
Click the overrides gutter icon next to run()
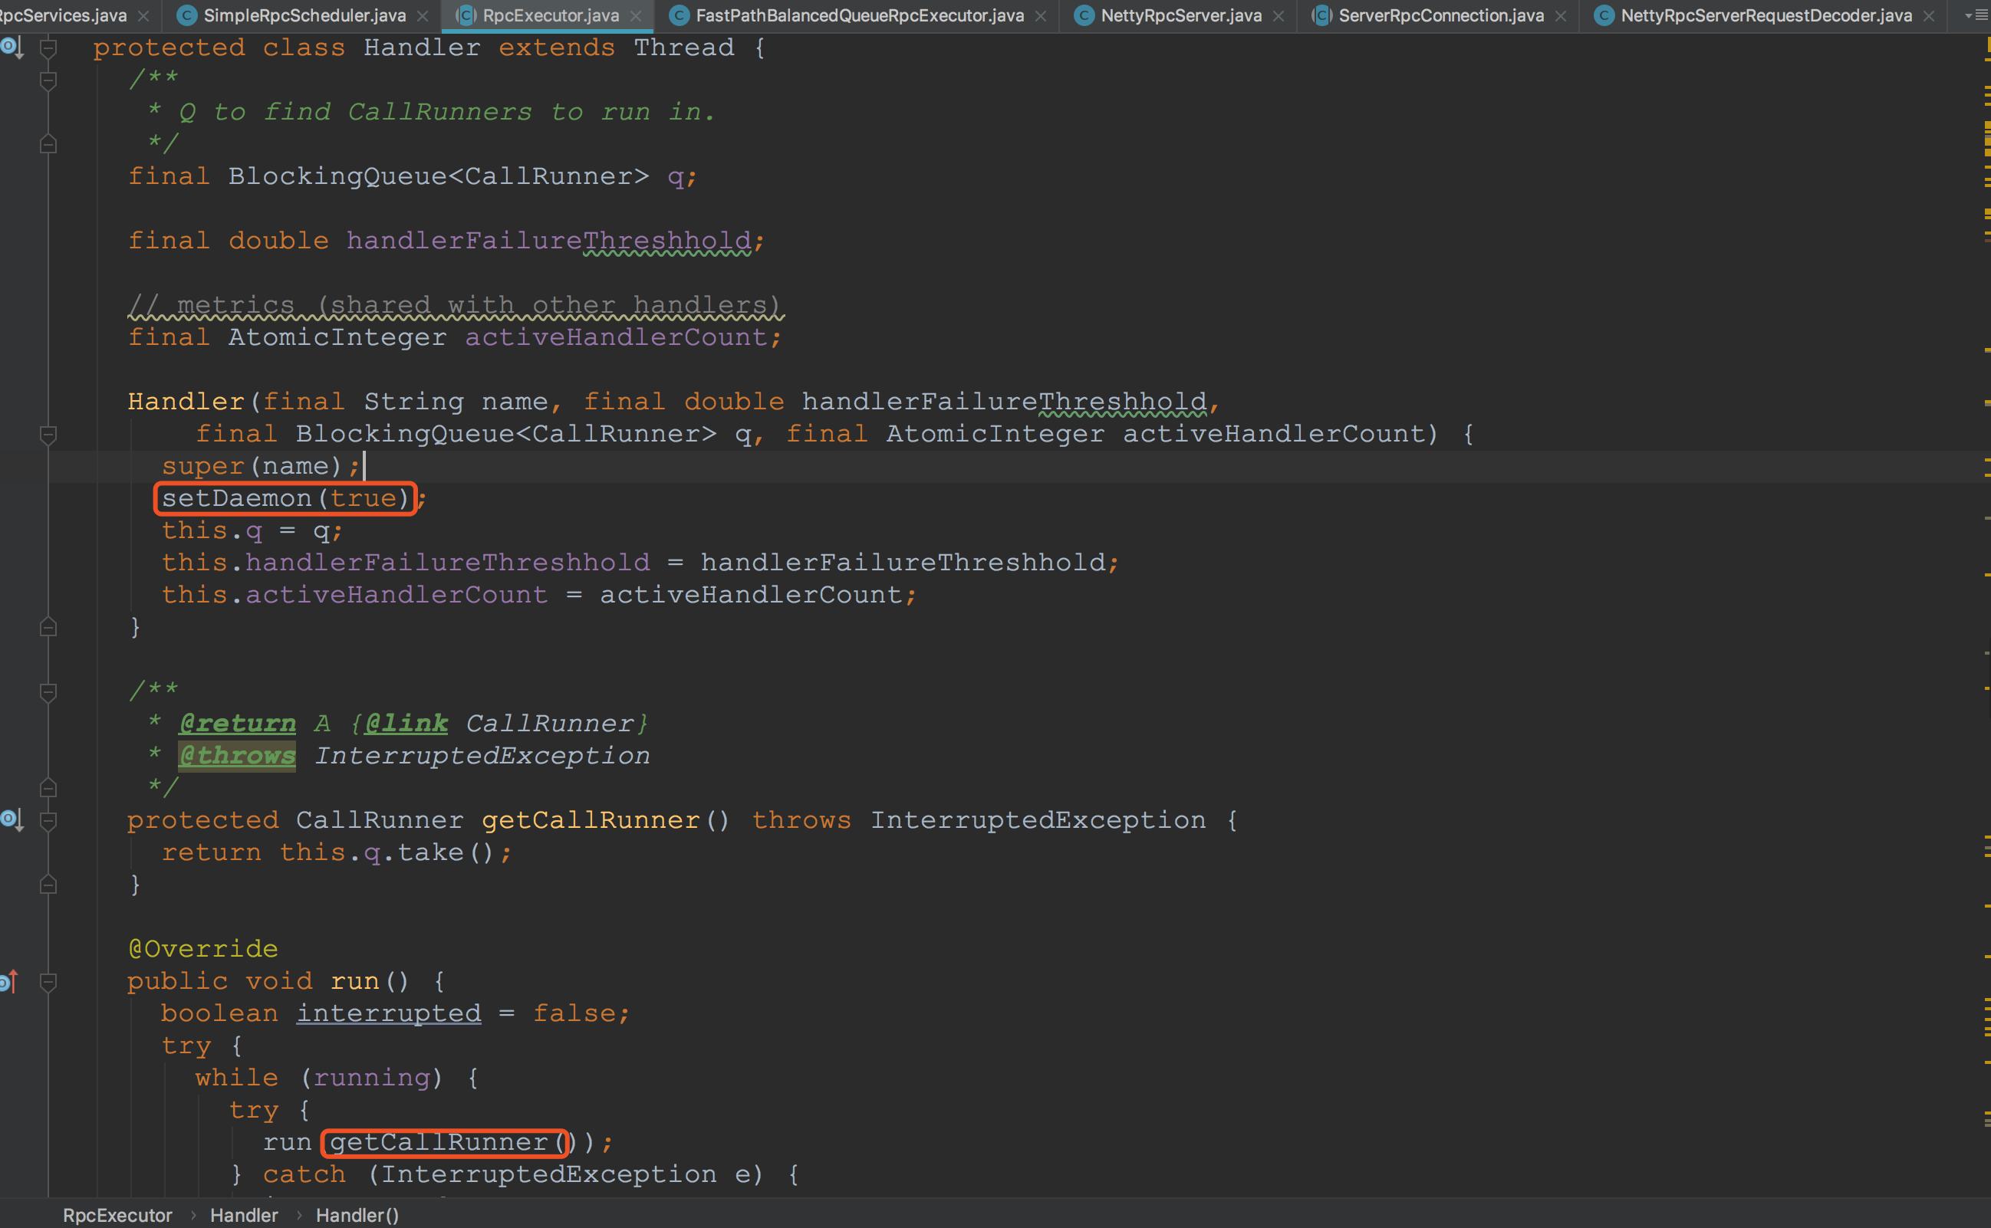[x=10, y=982]
